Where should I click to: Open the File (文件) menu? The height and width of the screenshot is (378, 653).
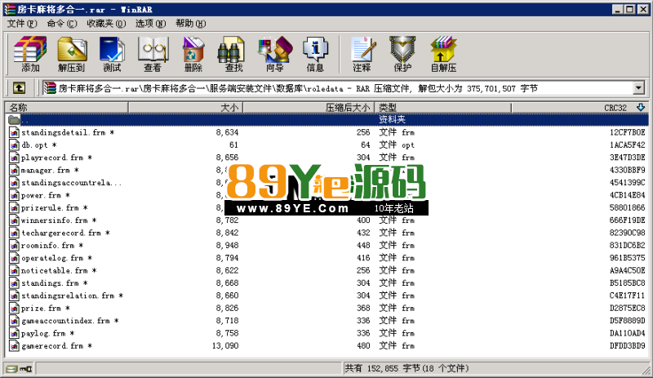22,24
